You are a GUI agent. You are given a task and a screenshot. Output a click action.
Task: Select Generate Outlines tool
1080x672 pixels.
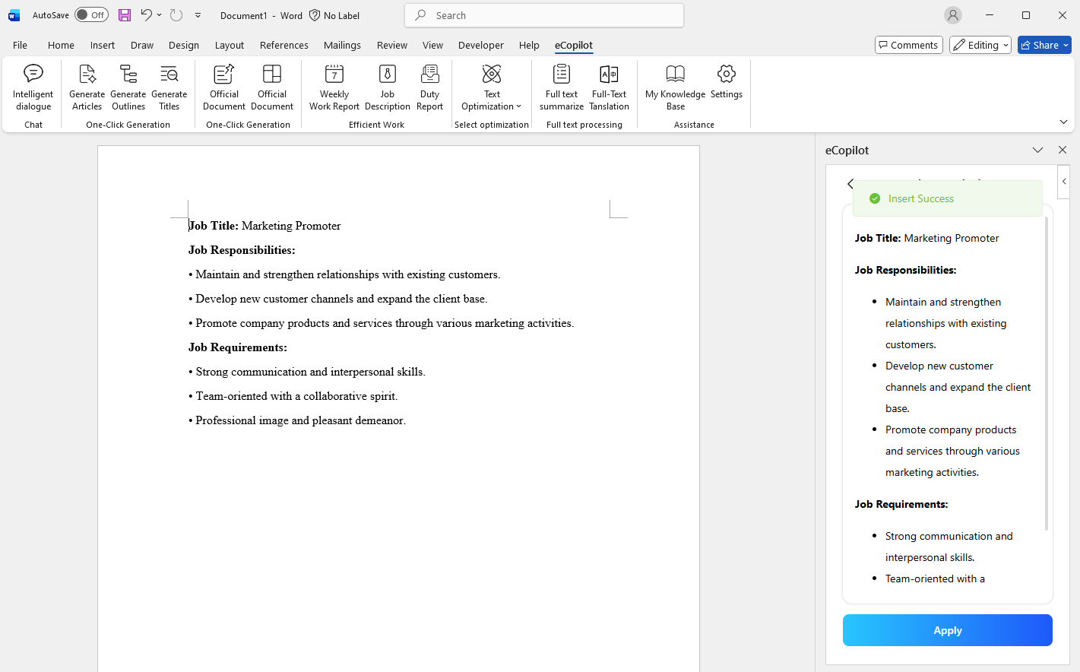click(x=128, y=87)
